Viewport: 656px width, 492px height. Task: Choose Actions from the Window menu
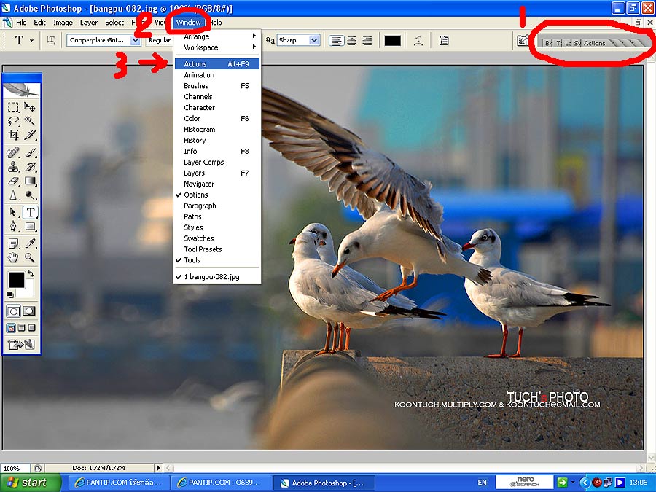[x=216, y=64]
